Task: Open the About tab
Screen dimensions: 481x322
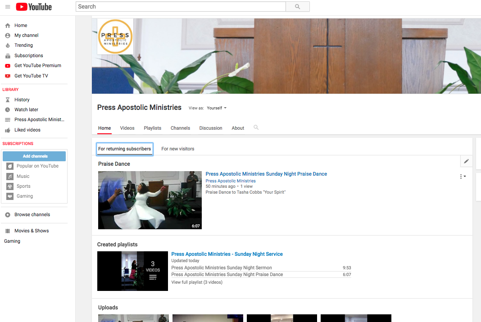Action: click(x=238, y=128)
